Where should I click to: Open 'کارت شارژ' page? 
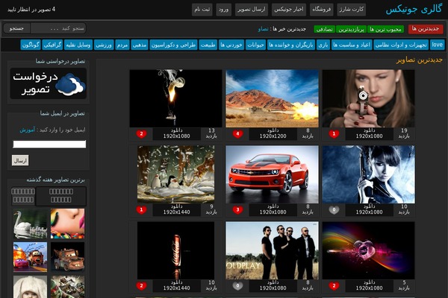tap(352, 10)
